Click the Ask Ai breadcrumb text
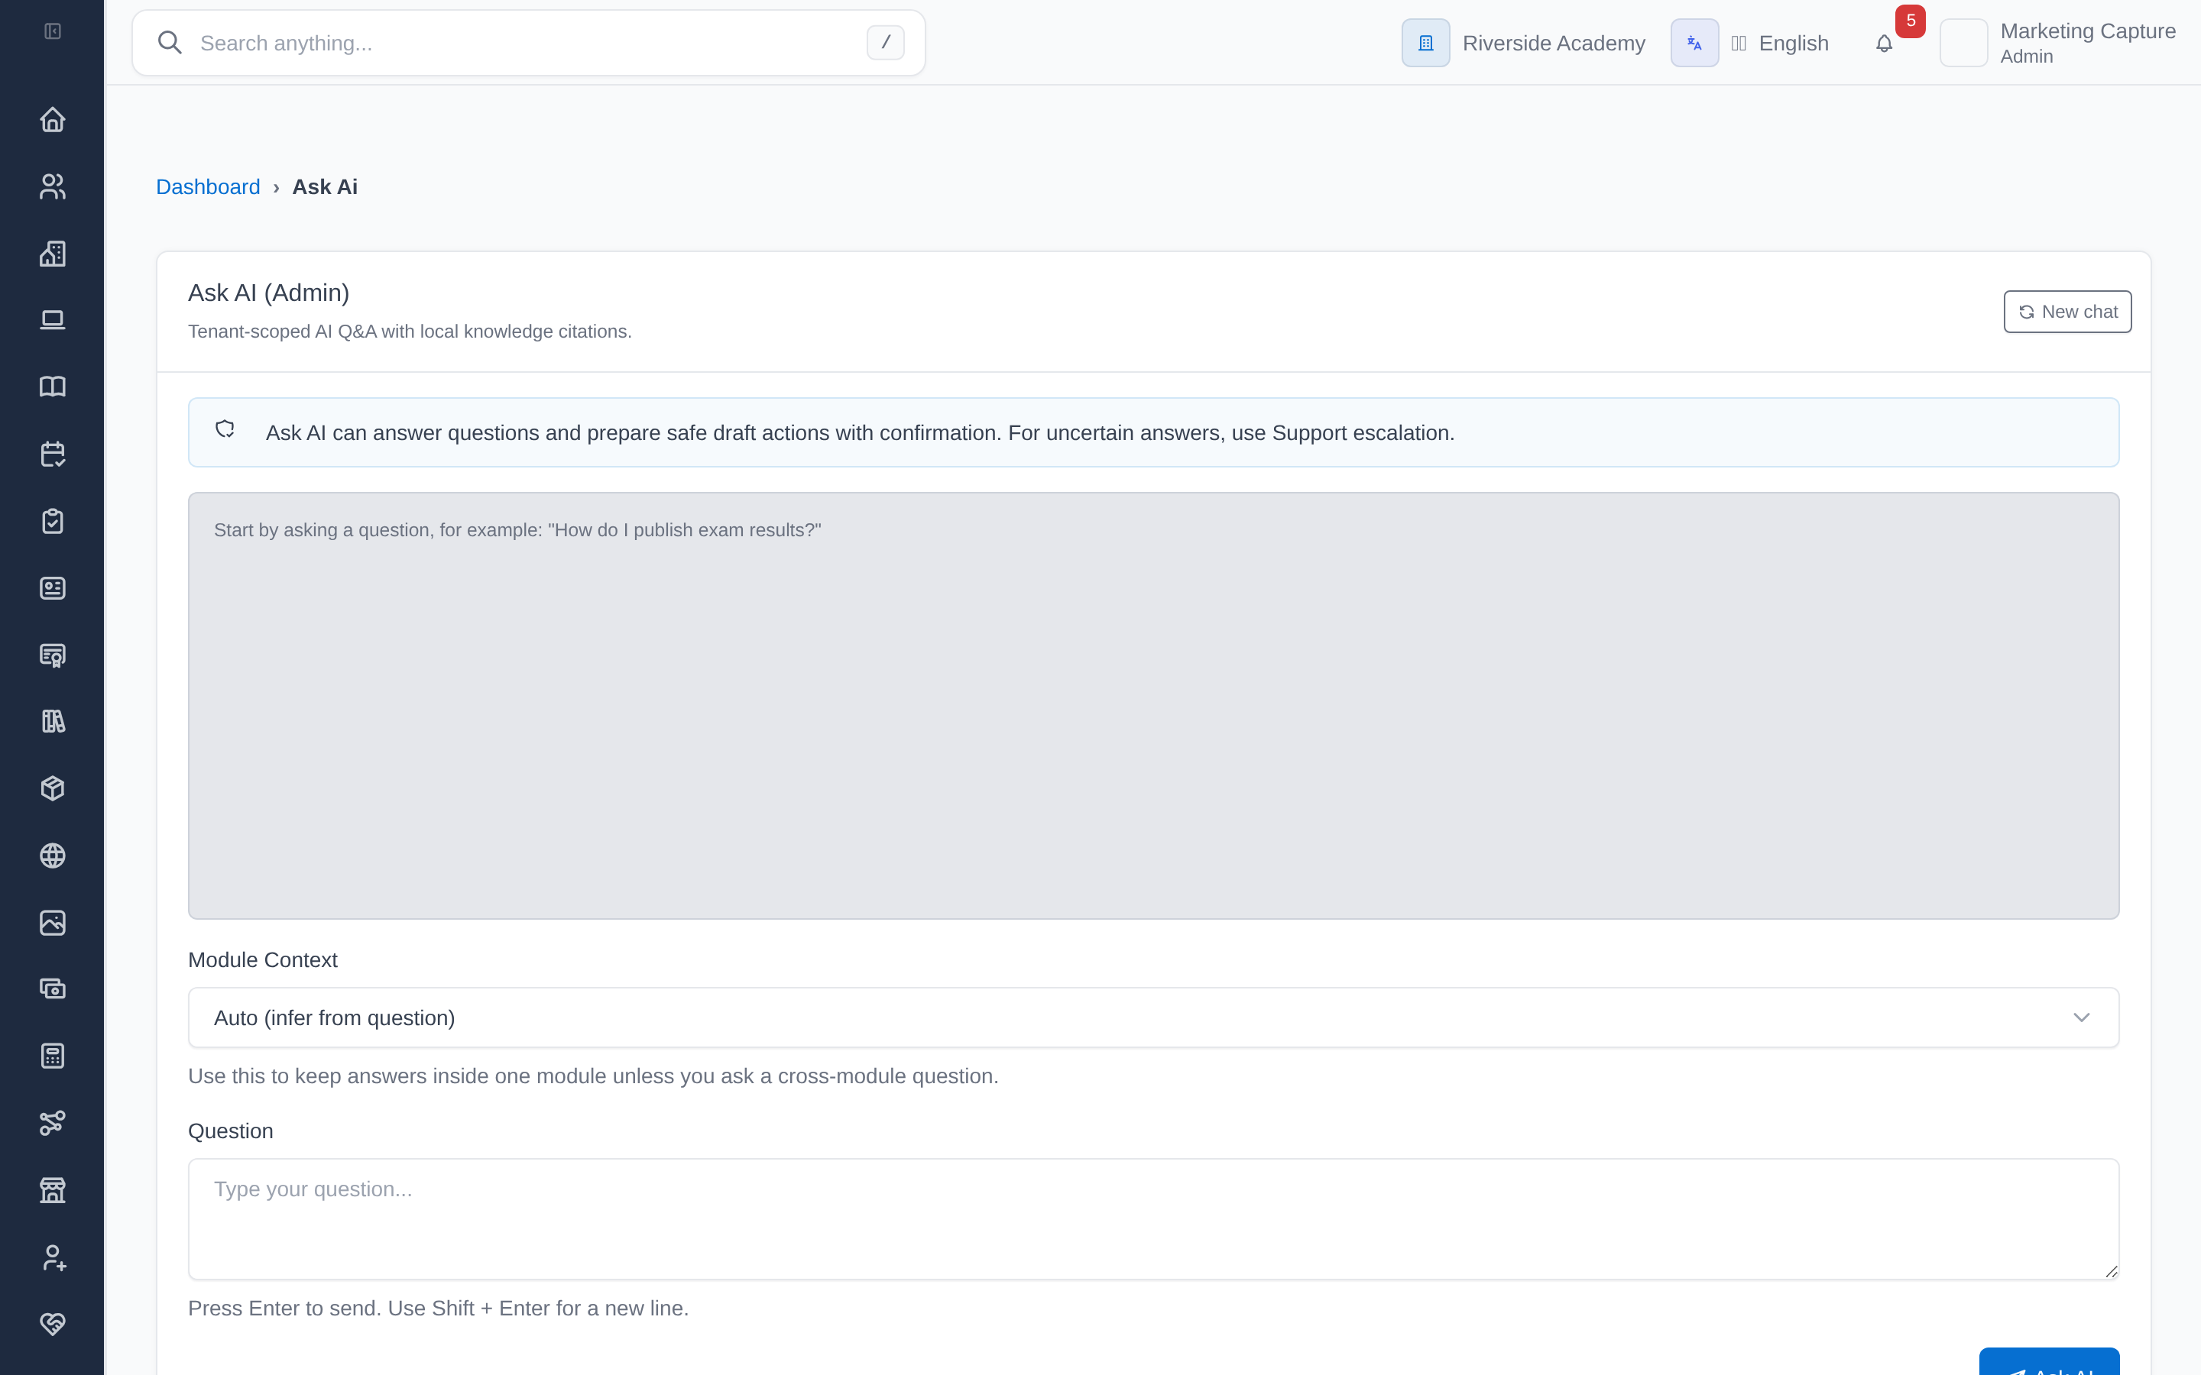2201x1375 pixels. 325,187
